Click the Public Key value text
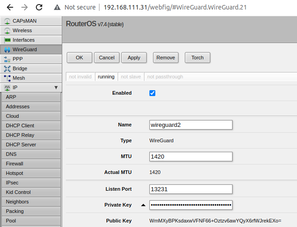The height and width of the screenshot is (227, 297). coord(215,221)
